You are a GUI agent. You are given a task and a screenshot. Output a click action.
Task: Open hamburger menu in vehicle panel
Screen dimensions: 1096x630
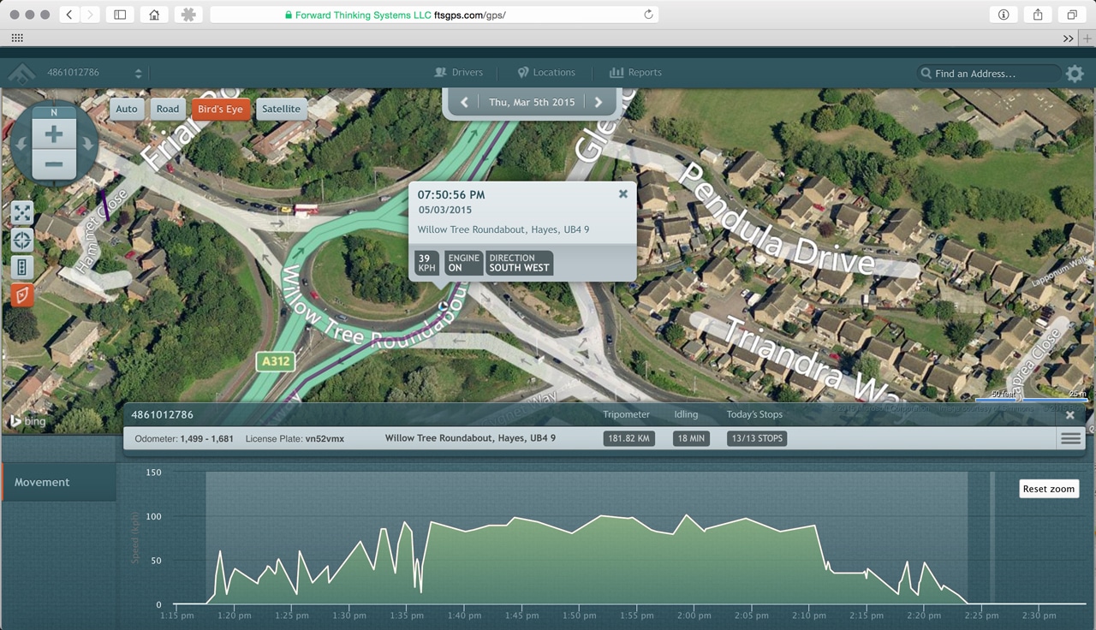pyautogui.click(x=1070, y=438)
